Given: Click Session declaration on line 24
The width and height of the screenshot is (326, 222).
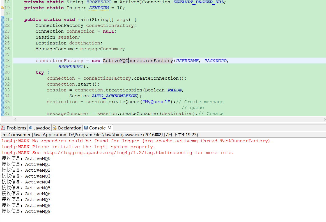Looking at the screenshot, I should click(58, 37).
